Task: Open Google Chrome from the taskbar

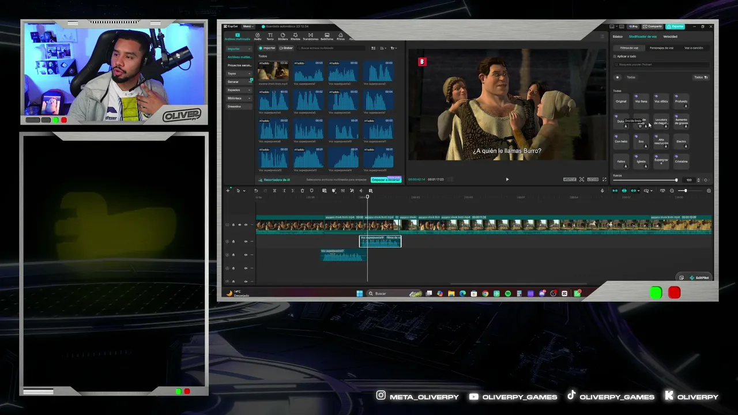Action: click(485, 293)
